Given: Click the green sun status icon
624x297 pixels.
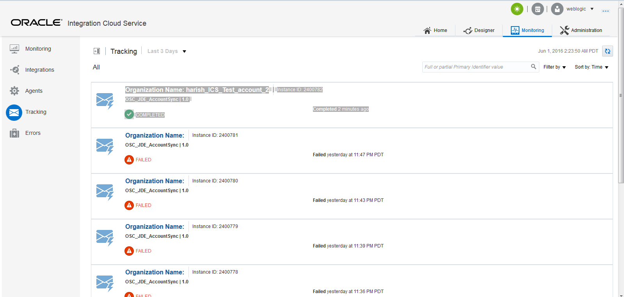Looking at the screenshot, I should click(x=517, y=9).
